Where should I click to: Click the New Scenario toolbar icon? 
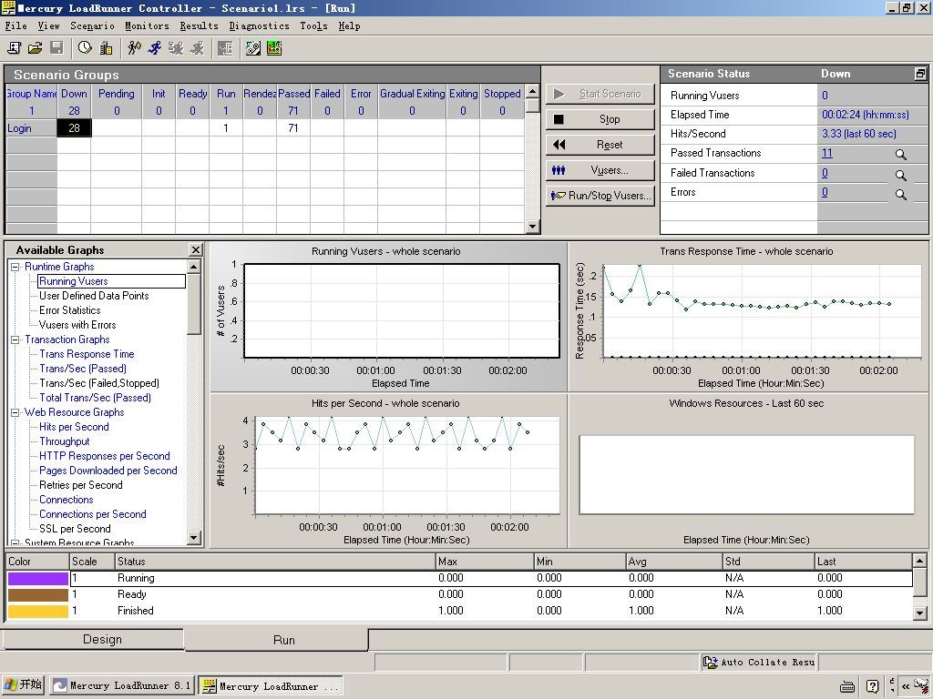pyautogui.click(x=15, y=48)
